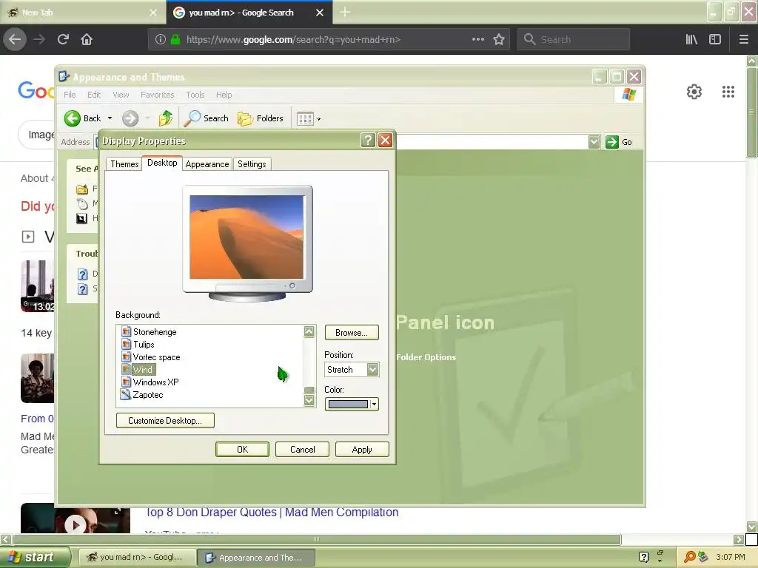The width and height of the screenshot is (758, 568).
Task: Open View menu in explorer window
Action: [121, 95]
